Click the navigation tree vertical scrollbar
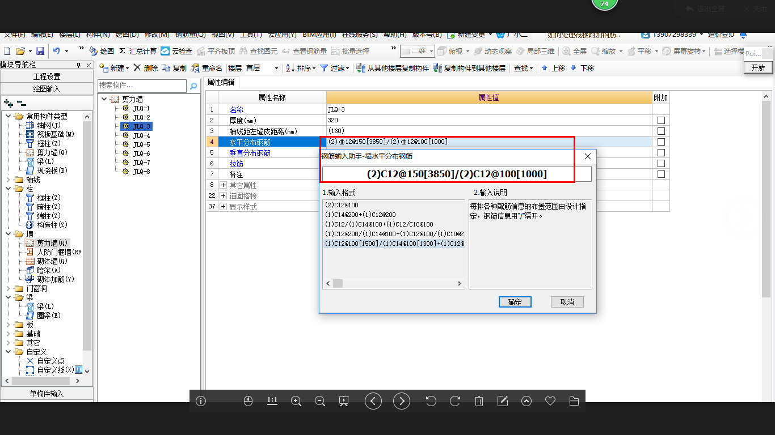Image resolution: width=775 pixels, height=435 pixels. coord(87,244)
